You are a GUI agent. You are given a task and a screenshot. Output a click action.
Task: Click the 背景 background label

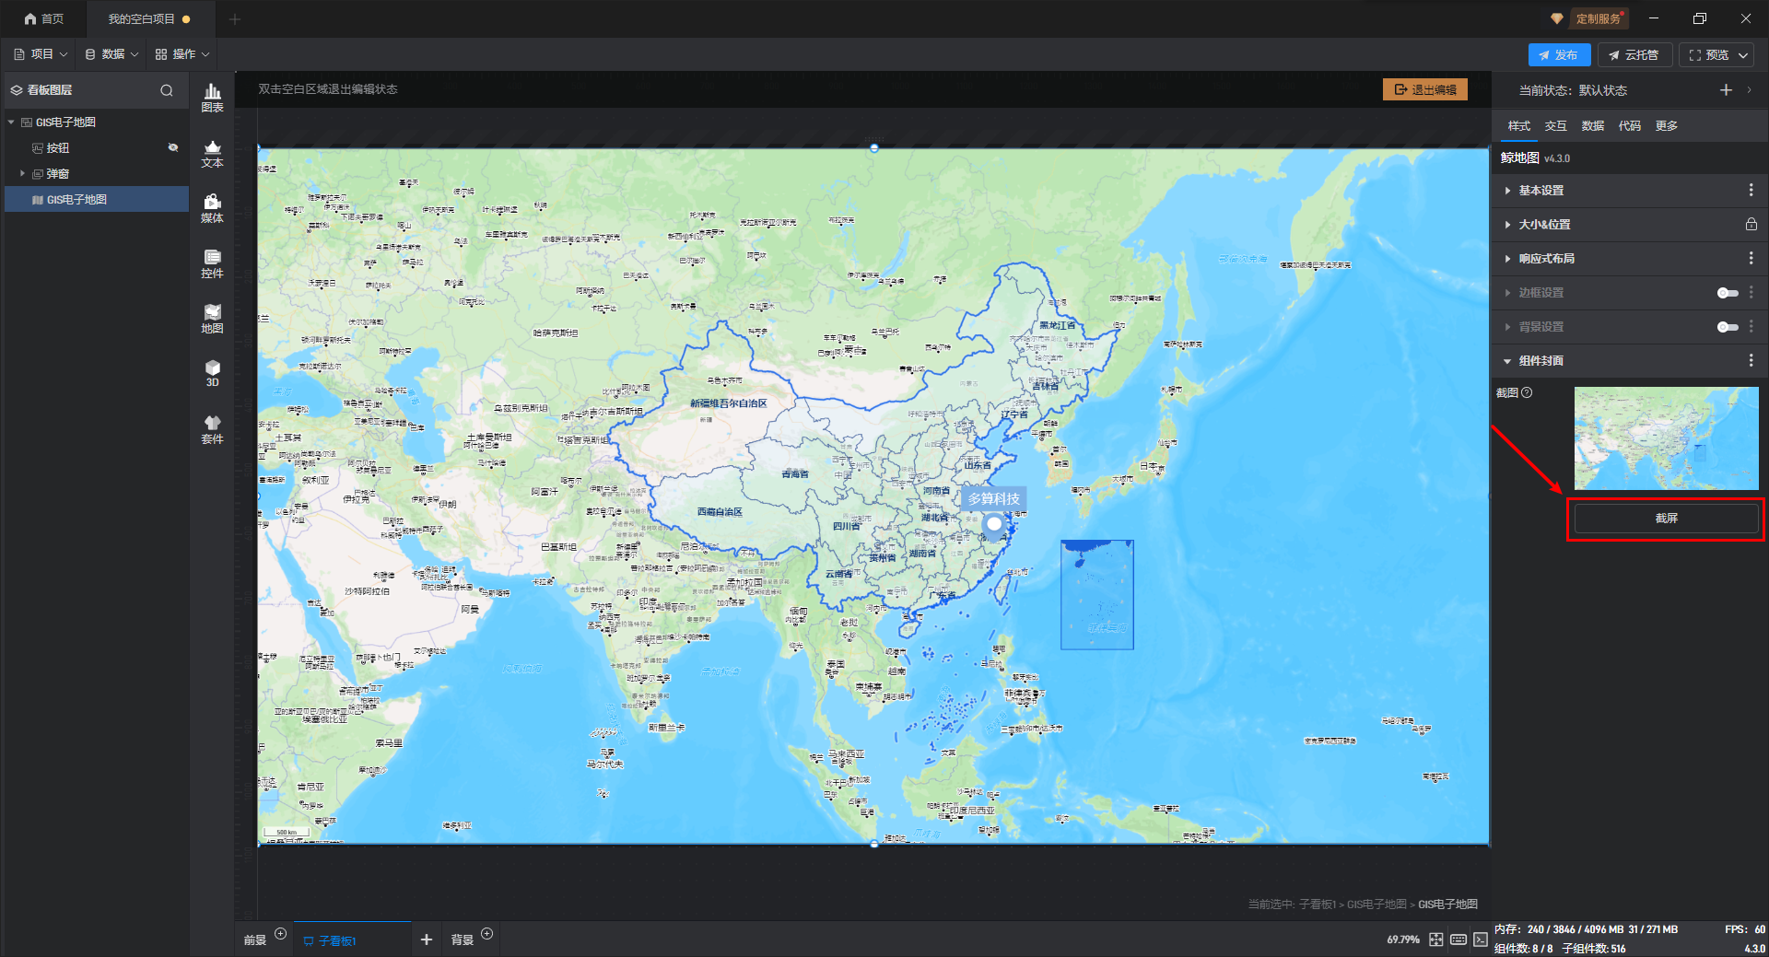click(462, 940)
